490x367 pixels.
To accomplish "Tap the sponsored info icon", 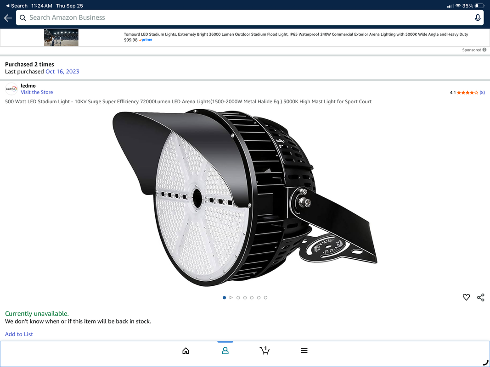I will click(484, 50).
